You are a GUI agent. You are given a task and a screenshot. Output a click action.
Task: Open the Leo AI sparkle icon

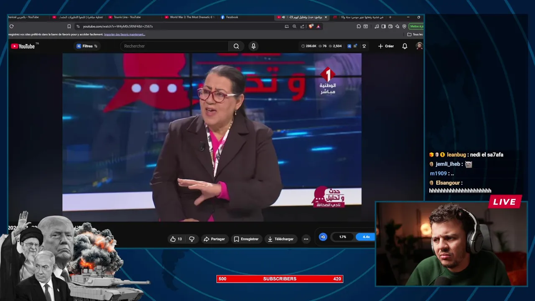point(397,26)
